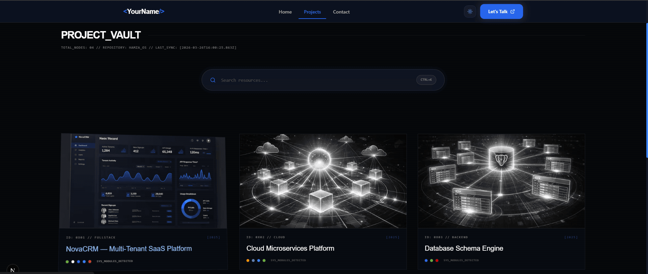Open the Database Schema Engine thumbnail
The height and width of the screenshot is (274, 648).
pos(501,181)
